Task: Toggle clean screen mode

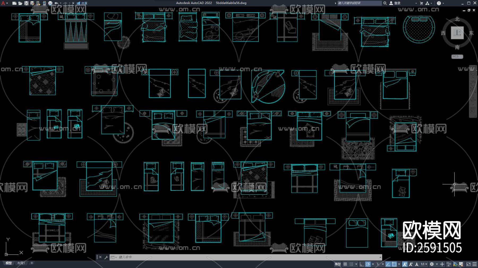Action: (468, 264)
